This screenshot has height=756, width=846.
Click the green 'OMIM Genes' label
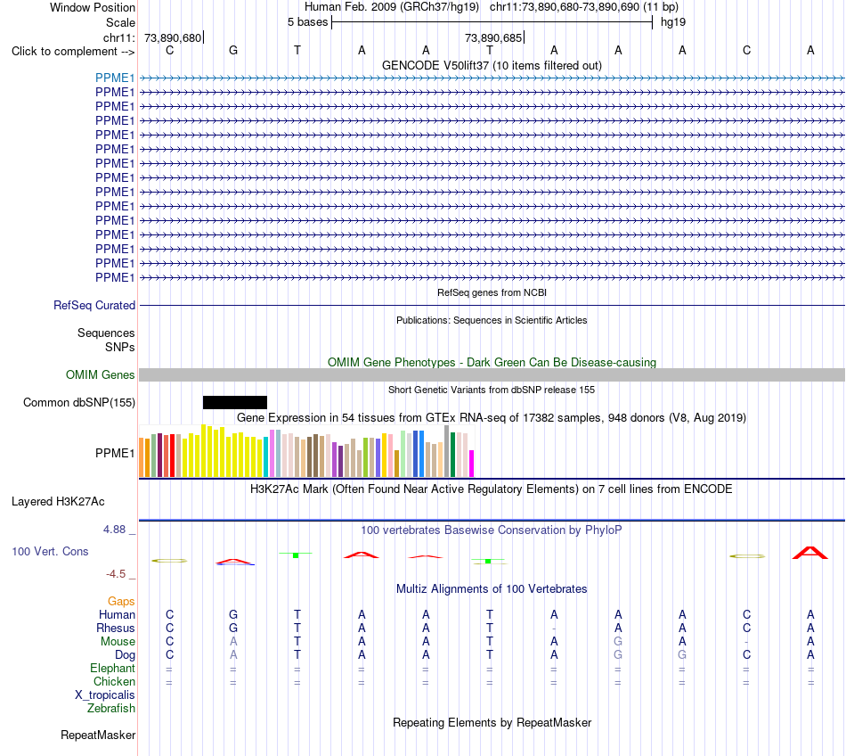tap(100, 374)
